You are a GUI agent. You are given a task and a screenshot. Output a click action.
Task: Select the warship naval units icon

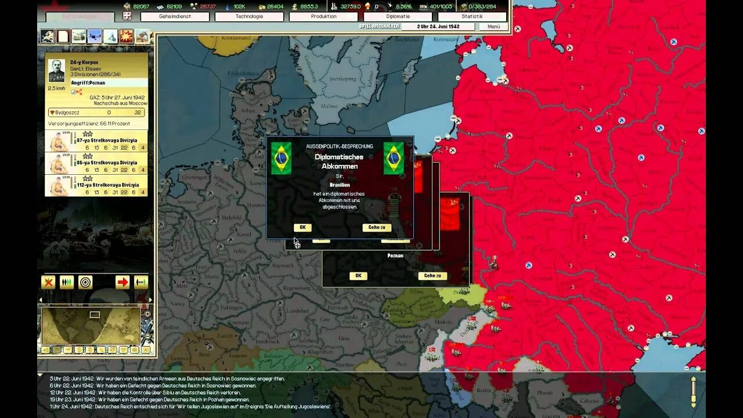click(x=110, y=37)
